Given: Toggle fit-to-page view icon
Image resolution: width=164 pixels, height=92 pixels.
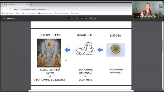Looking at the screenshot, I should (x=91, y=18).
